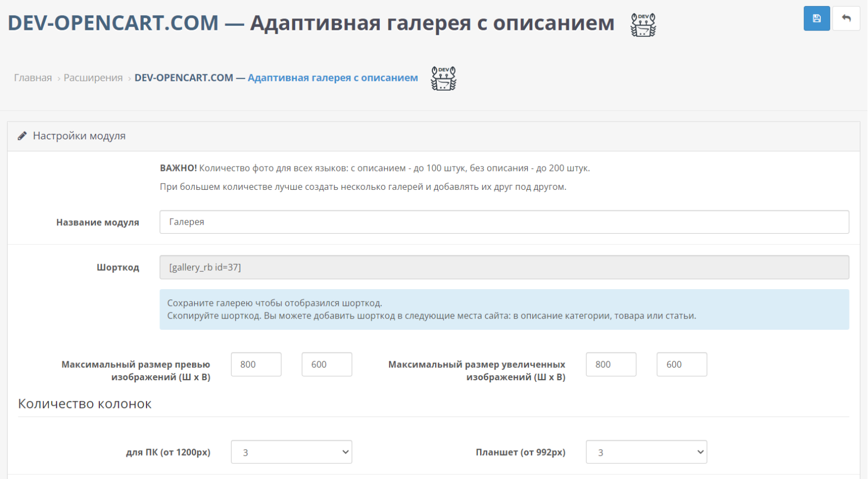Click the Шорткод label
The width and height of the screenshot is (868, 479).
tap(118, 267)
